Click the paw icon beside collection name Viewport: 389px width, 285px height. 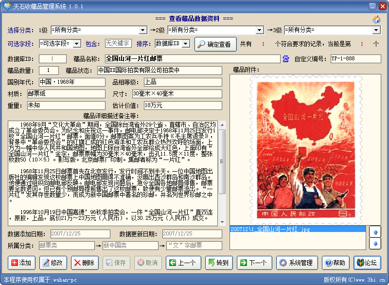point(286,59)
